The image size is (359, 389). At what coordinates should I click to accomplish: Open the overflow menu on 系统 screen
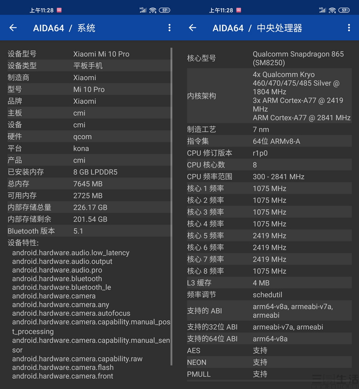169,28
